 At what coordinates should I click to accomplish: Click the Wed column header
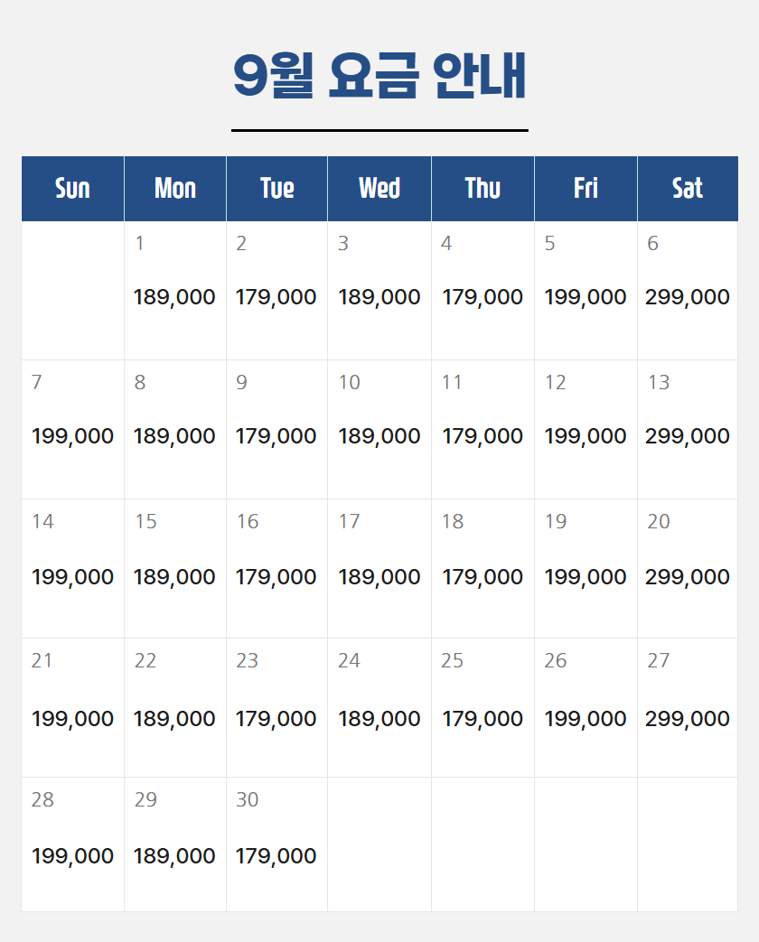tap(379, 189)
